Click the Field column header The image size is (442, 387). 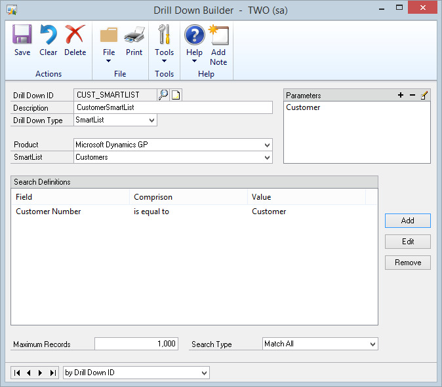pos(70,197)
